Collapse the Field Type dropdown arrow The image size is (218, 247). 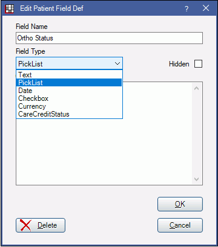click(117, 63)
